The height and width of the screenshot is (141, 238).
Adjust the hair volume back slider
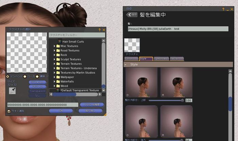tap(166, 140)
